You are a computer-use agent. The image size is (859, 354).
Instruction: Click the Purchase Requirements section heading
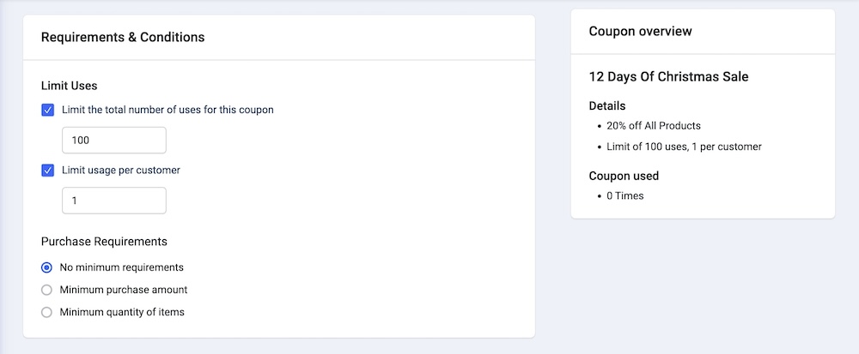[x=104, y=241]
